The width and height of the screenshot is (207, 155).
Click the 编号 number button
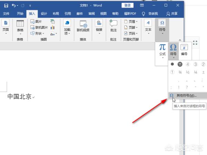click(x=184, y=50)
